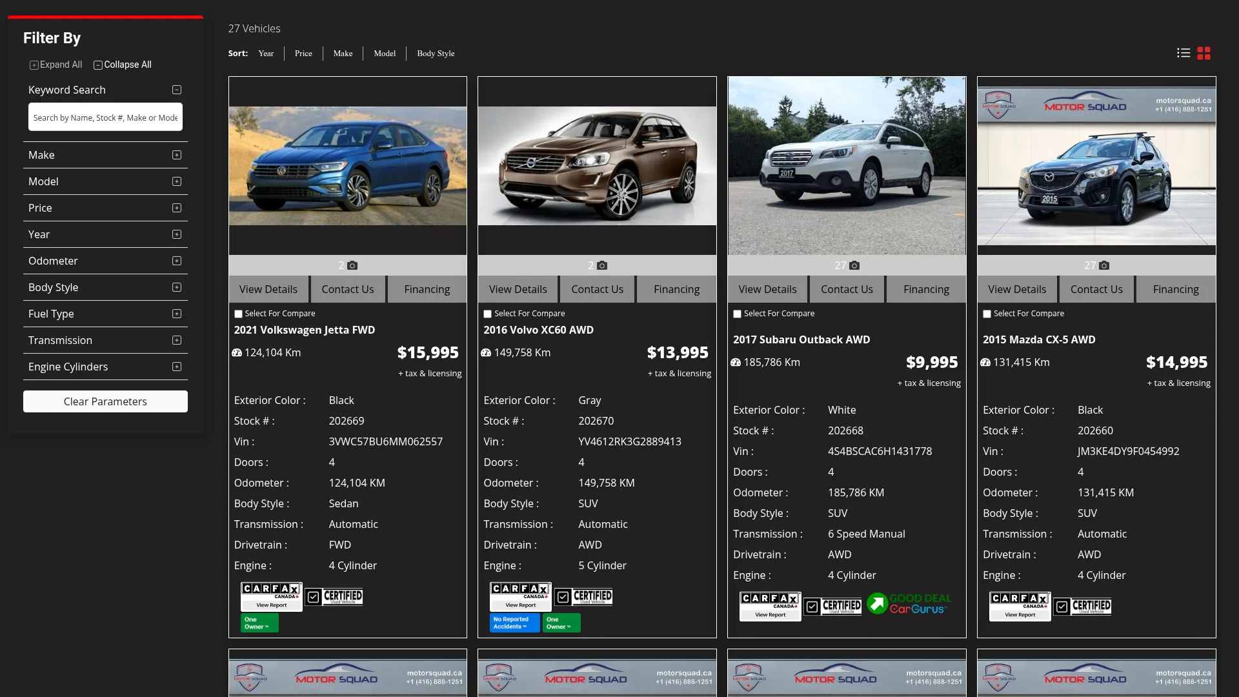Expand the Engine Cylinders filter

point(177,367)
